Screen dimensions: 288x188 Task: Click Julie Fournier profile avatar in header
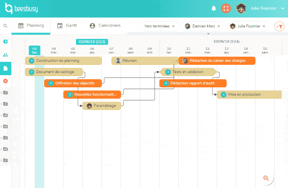point(241,8)
